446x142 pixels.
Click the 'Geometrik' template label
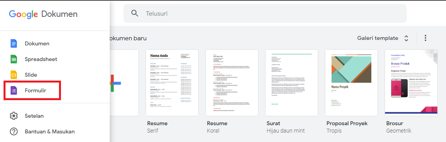tap(399, 131)
